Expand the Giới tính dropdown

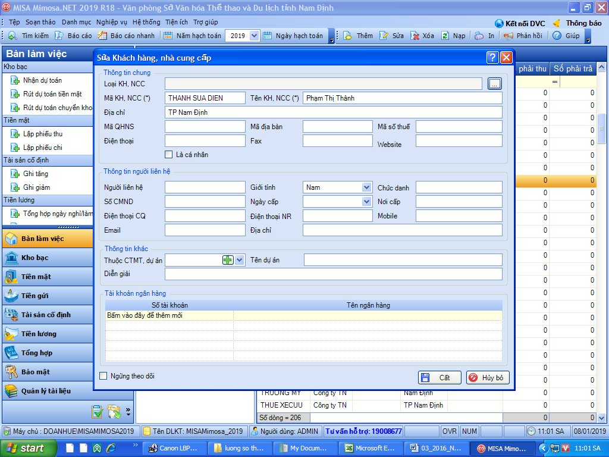point(367,187)
